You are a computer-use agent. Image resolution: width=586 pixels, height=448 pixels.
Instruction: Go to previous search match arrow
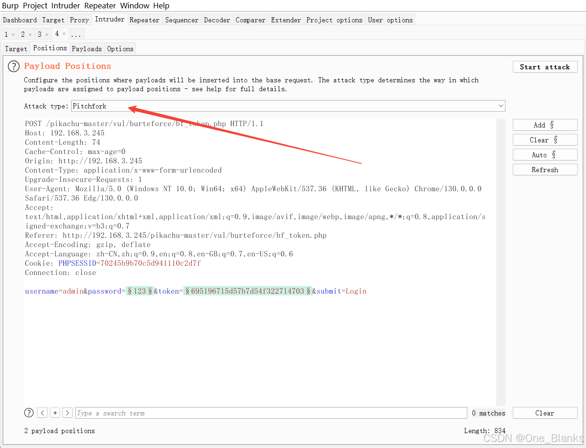click(42, 413)
